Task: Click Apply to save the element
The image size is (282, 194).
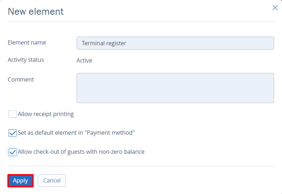Action: click(x=21, y=181)
